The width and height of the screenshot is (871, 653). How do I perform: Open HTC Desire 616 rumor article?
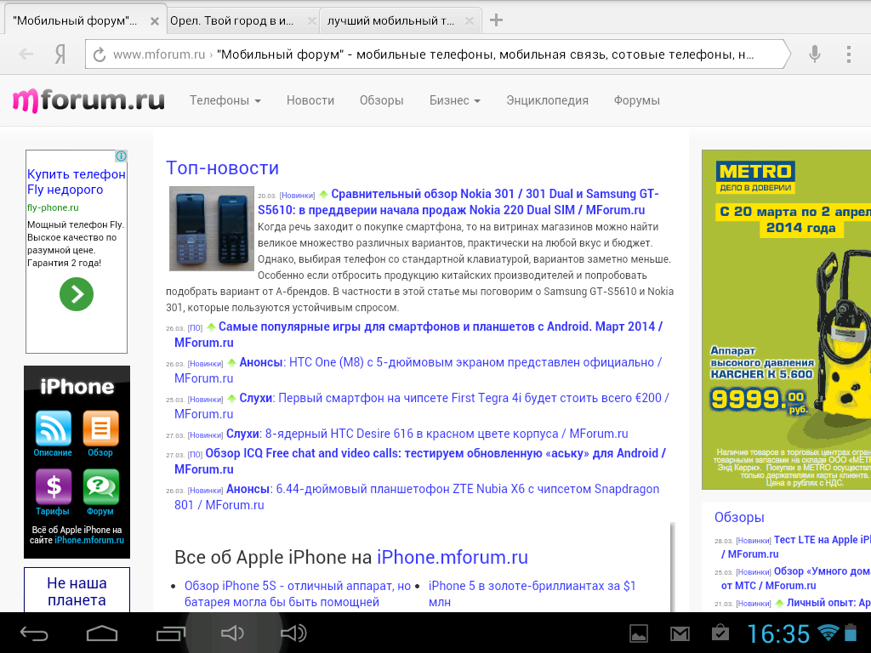pos(427,434)
